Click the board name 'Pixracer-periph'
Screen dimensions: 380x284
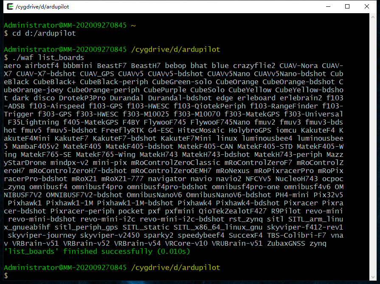[82, 211]
